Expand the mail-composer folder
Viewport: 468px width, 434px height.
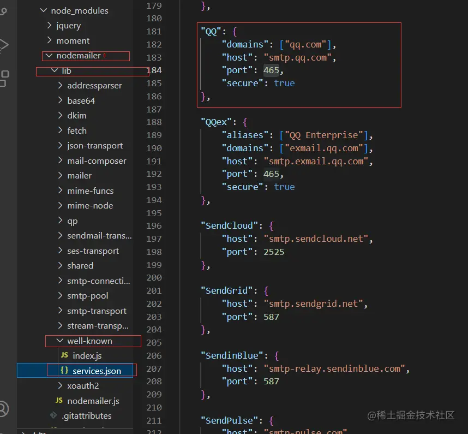click(x=60, y=160)
